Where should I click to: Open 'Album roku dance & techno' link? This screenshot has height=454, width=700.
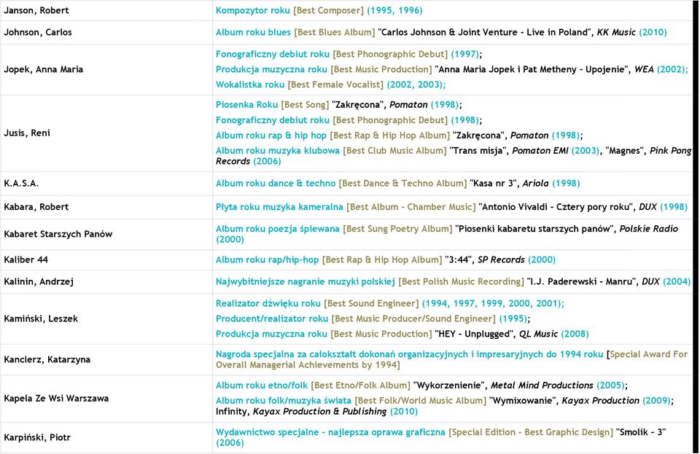(x=276, y=183)
